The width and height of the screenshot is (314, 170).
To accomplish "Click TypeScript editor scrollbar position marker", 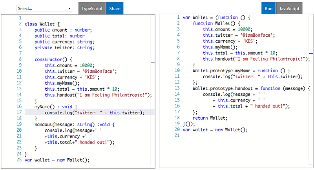I will click(153, 63).
